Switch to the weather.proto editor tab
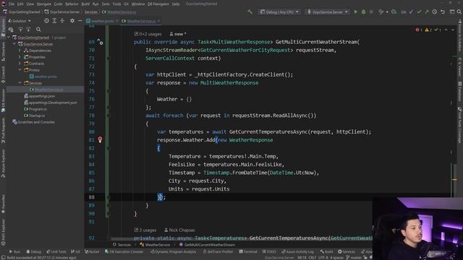Screen dimensions: 463x260 pyautogui.click(x=103, y=21)
